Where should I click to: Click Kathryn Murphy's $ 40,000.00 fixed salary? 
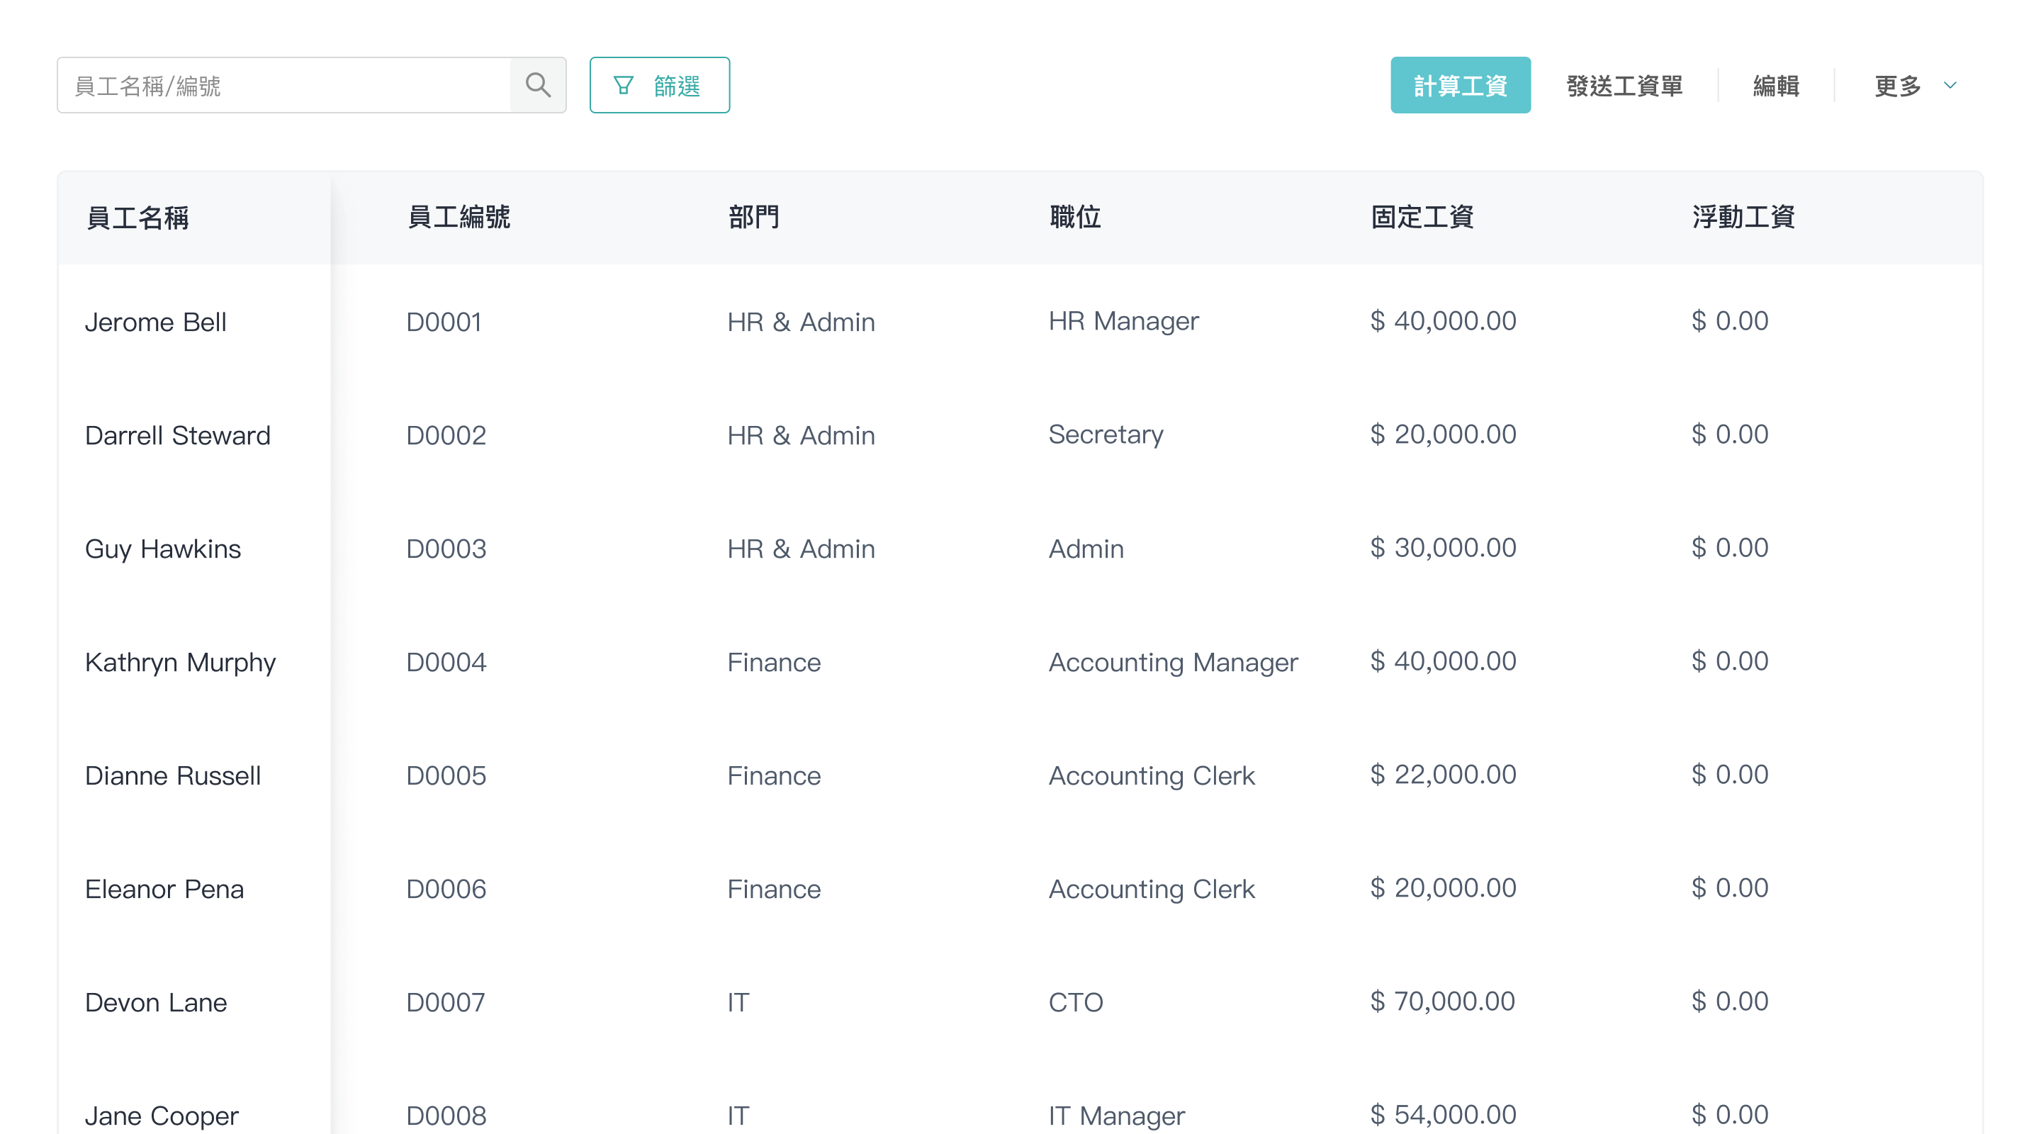[1443, 661]
